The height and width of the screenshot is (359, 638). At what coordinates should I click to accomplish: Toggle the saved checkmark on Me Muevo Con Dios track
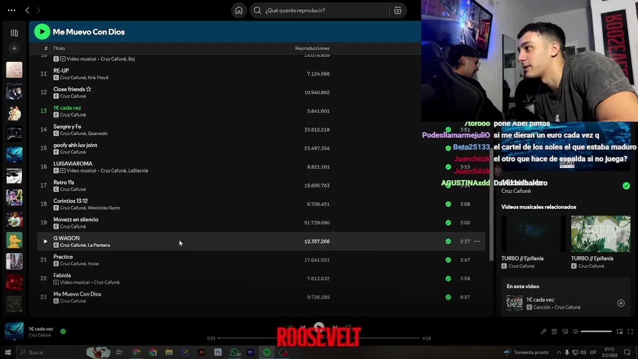pos(448,297)
